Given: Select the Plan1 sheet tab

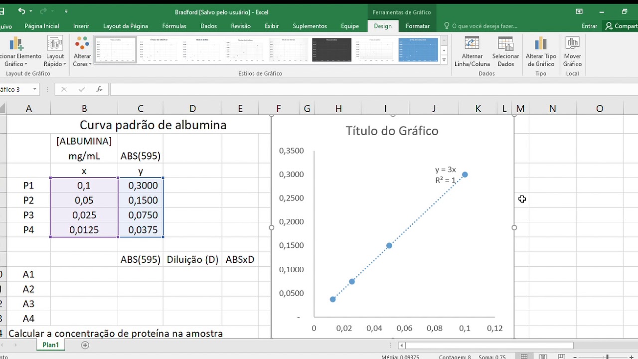Looking at the screenshot, I should pyautogui.click(x=50, y=345).
